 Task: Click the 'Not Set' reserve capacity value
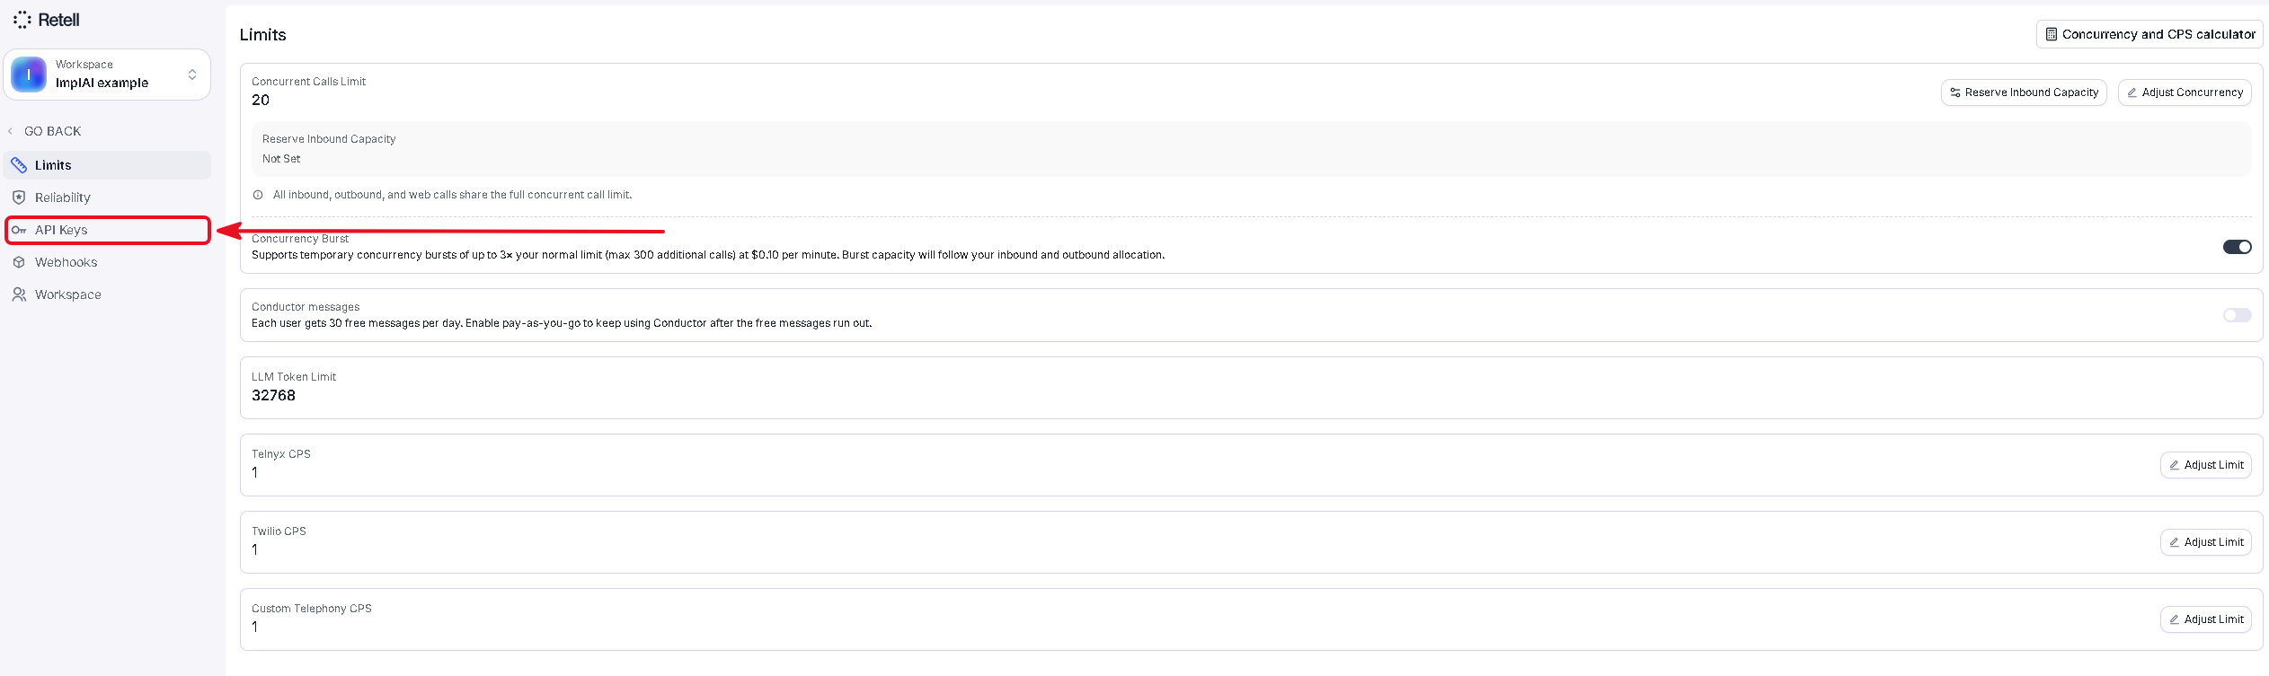281,159
